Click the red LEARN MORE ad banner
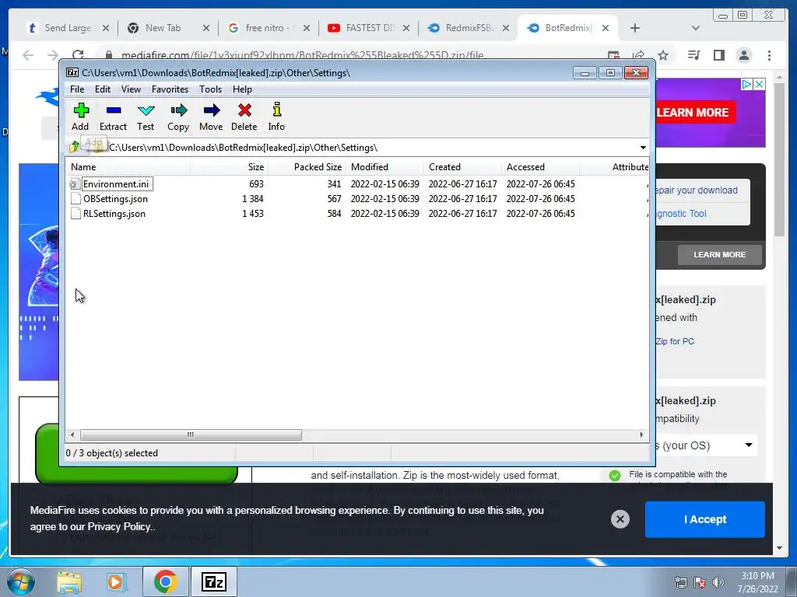797x597 pixels. coord(695,113)
